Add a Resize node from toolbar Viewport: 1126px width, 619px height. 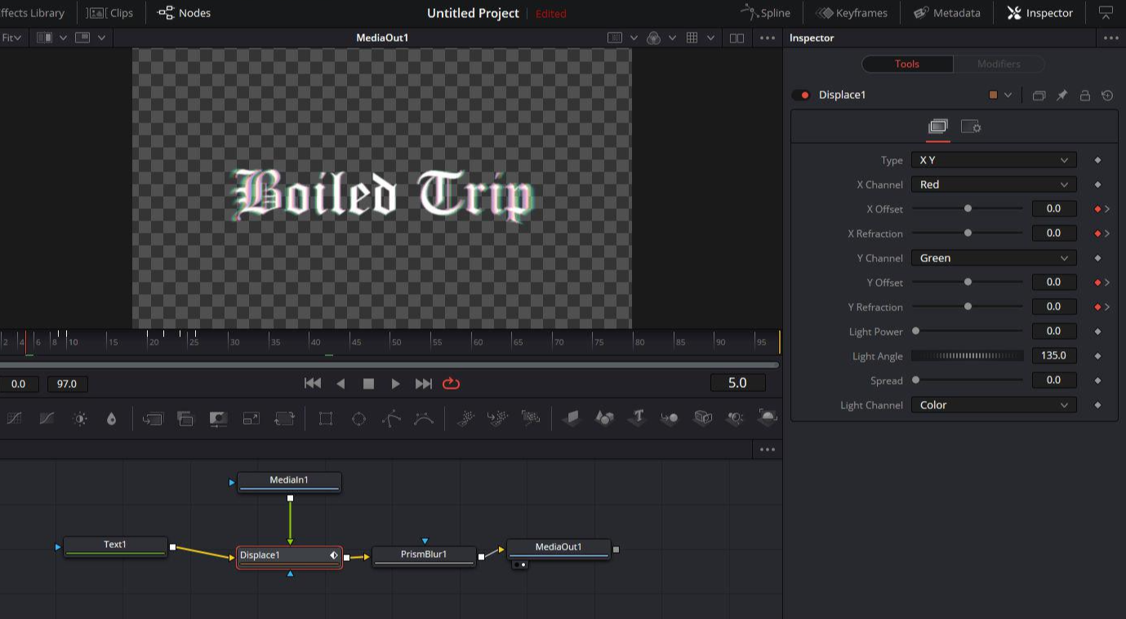[251, 418]
